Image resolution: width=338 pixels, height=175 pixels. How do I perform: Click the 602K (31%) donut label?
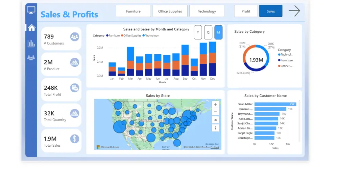[242, 45]
